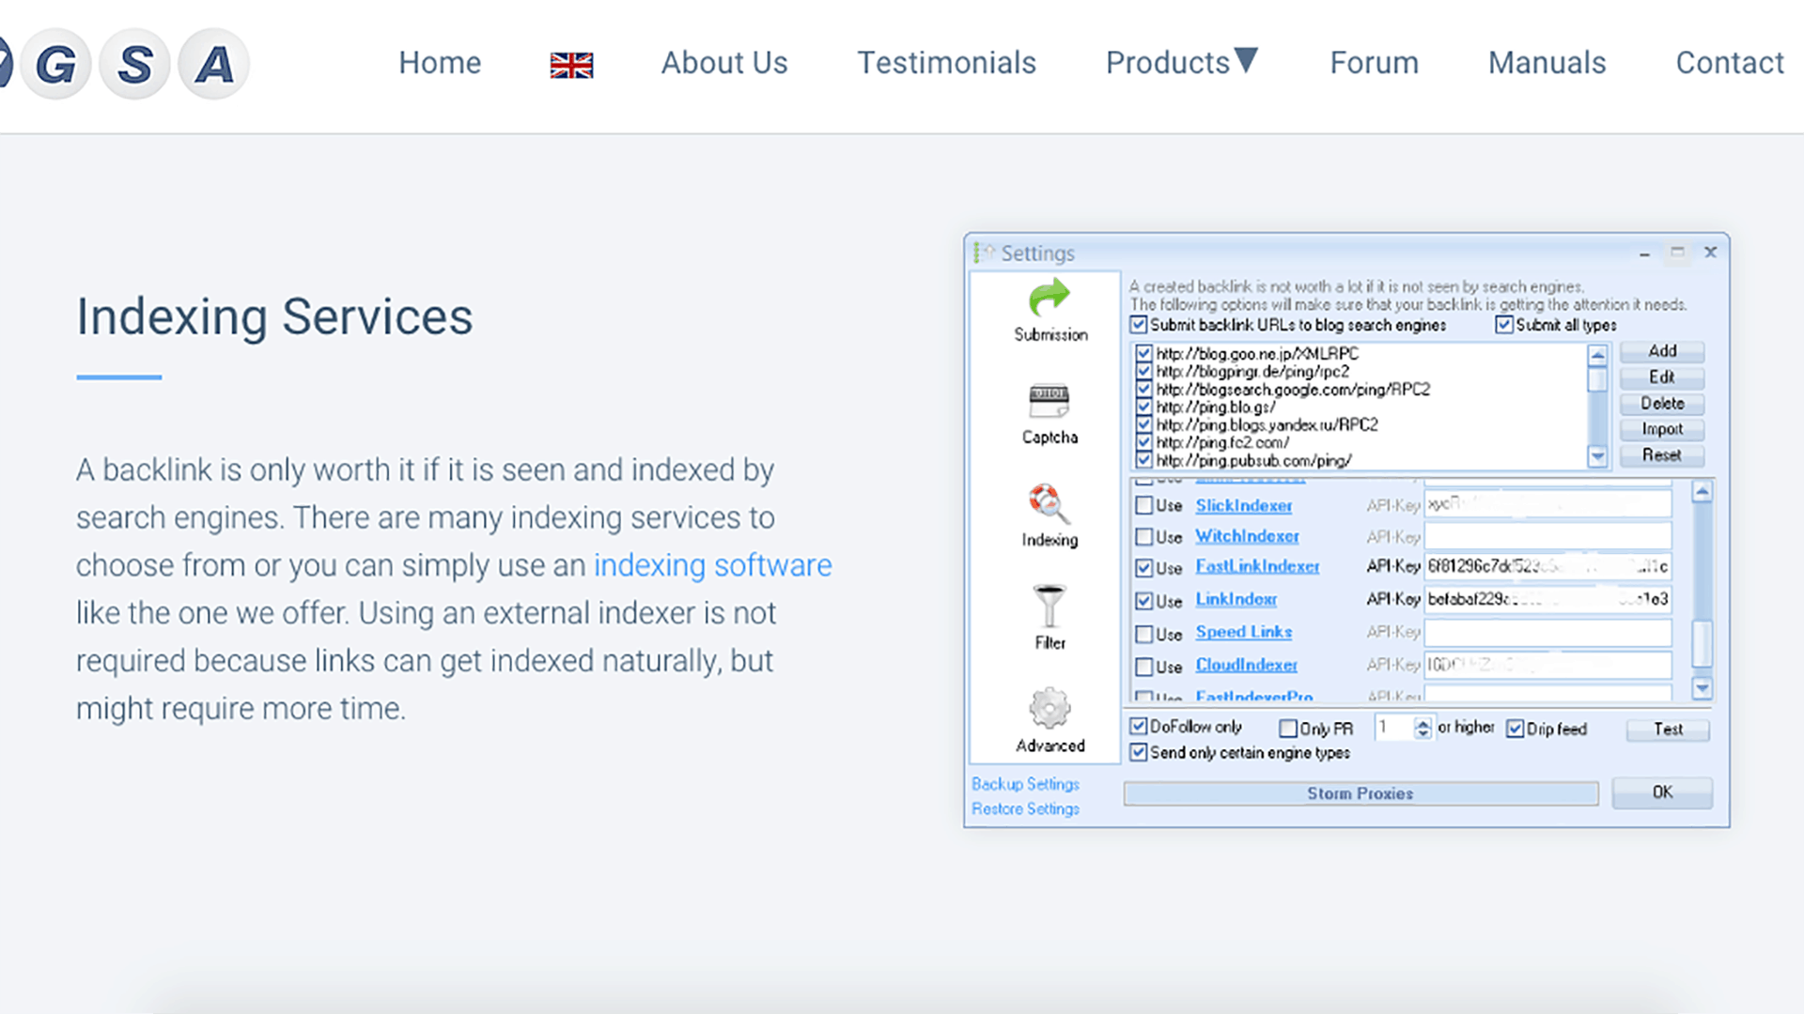Open the About Us page

[x=723, y=63]
